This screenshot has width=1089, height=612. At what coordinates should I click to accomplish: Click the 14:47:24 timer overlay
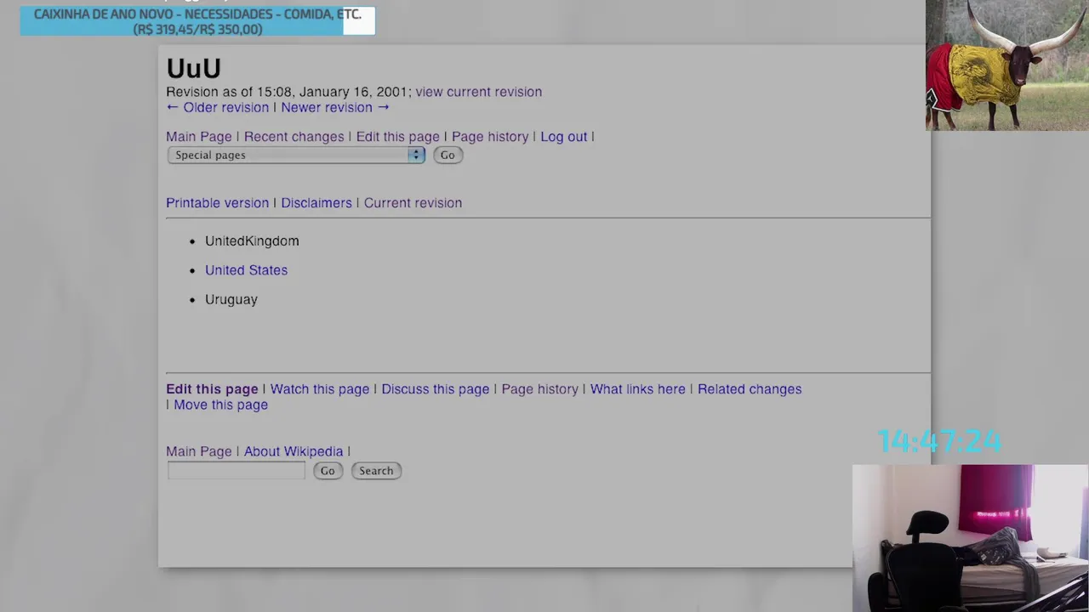[940, 441]
